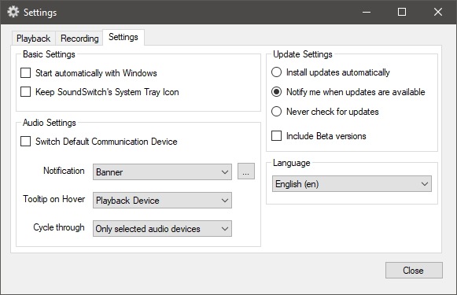
Task: Tick the Include Beta versions checkbox
Action: tap(276, 136)
